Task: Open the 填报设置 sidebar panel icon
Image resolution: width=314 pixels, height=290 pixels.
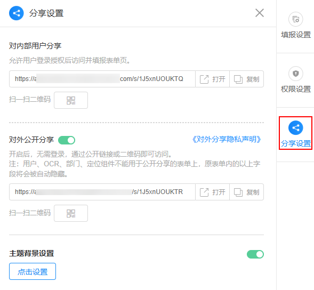Action: (x=295, y=19)
